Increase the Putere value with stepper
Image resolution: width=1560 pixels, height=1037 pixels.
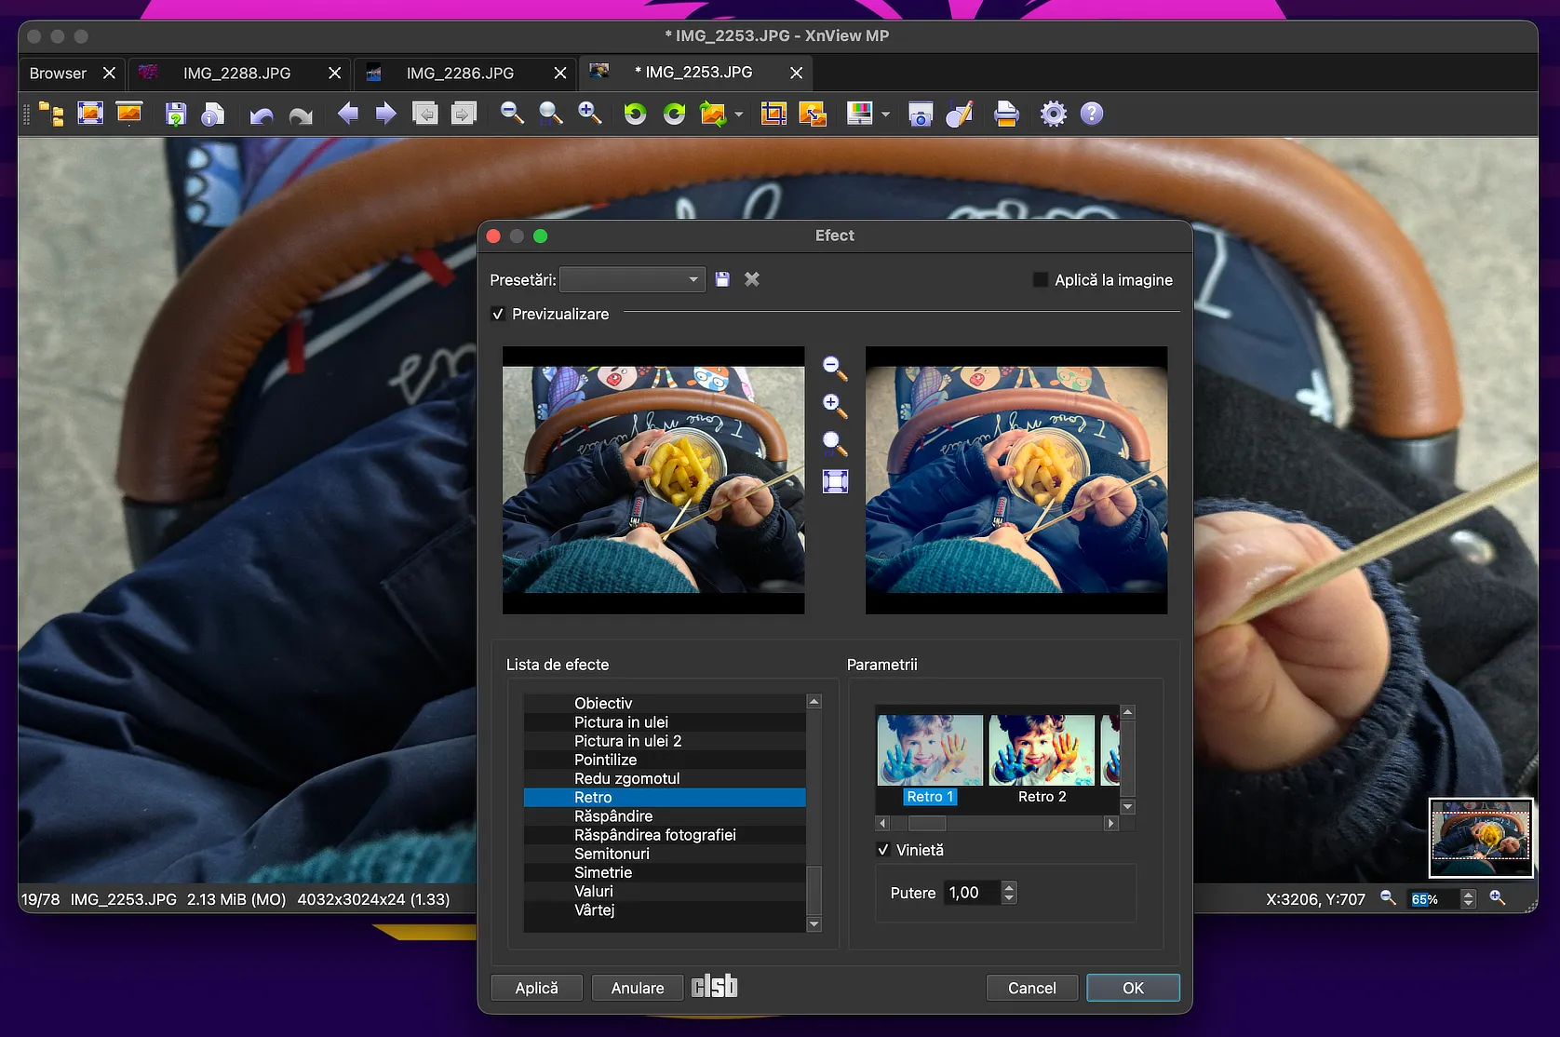(1009, 887)
